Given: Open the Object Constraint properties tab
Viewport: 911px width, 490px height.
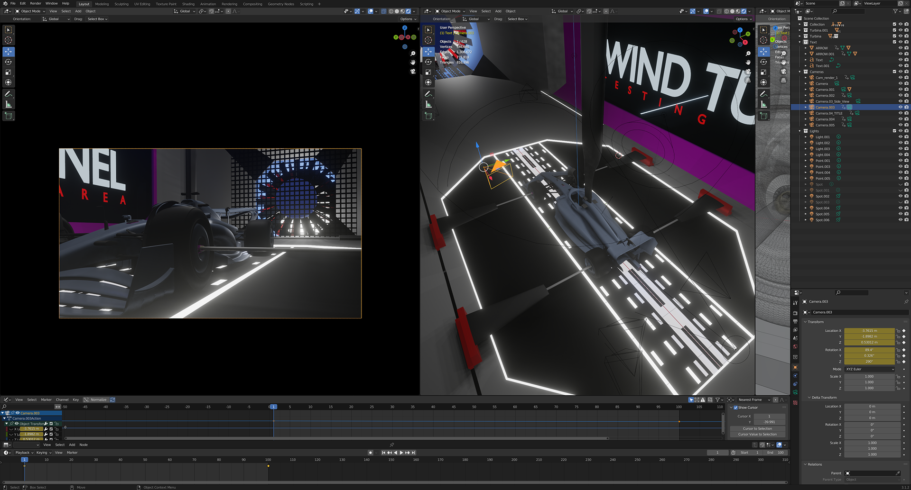Looking at the screenshot, I should 795,384.
